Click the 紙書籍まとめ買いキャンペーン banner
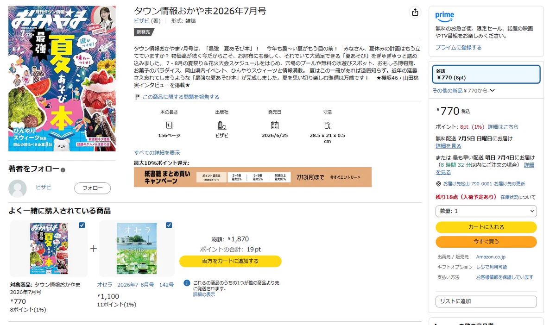 253,177
